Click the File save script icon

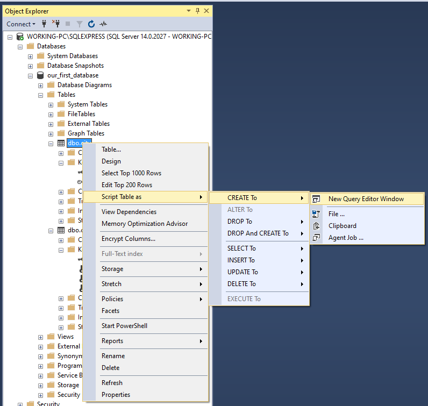coord(316,214)
